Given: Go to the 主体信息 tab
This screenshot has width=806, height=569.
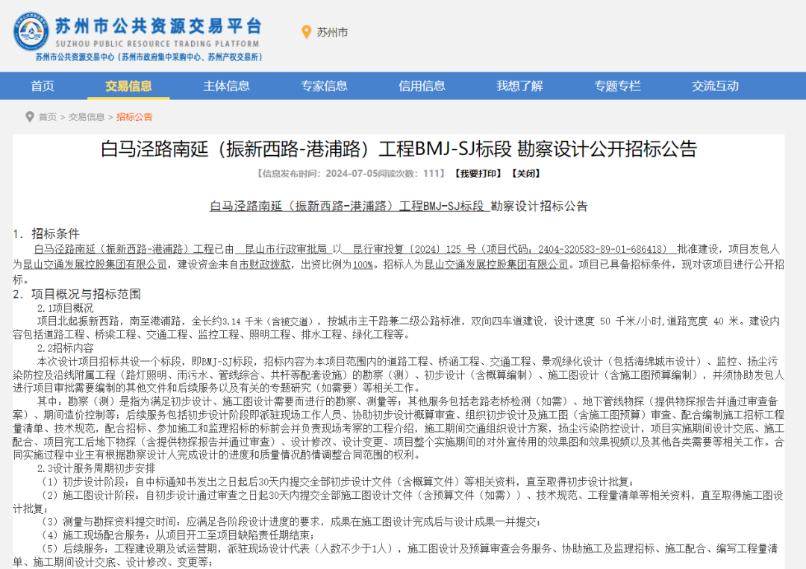Looking at the screenshot, I should pyautogui.click(x=226, y=86).
